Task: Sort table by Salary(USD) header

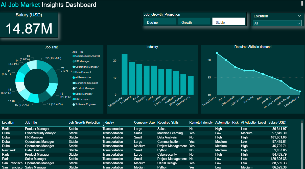Action: [277, 123]
